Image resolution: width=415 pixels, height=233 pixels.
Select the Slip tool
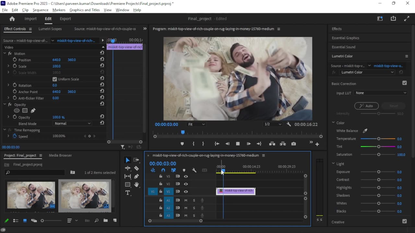pos(128,176)
